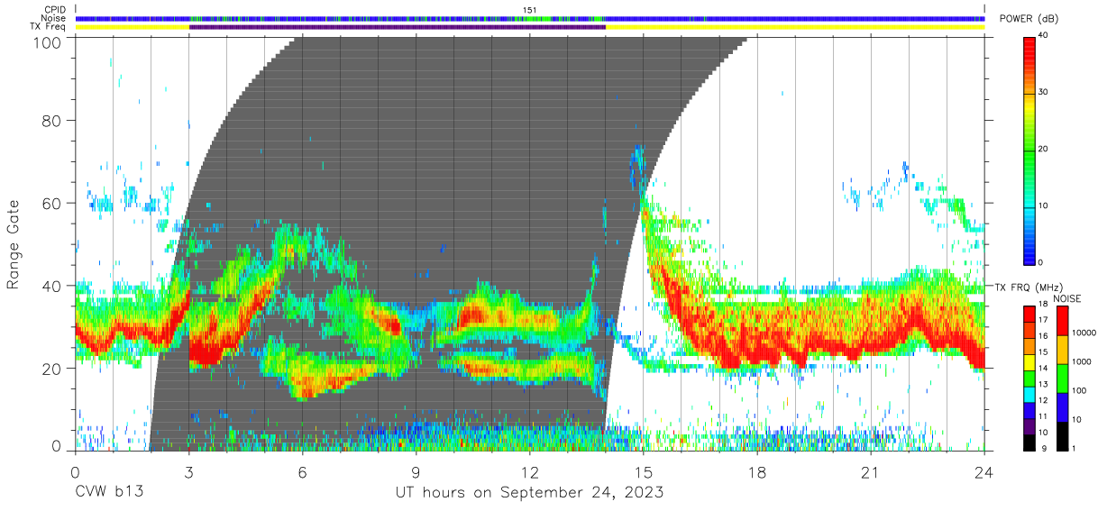Click the 21 hour tick on the UT axis
The width and height of the screenshot is (1107, 511).
click(x=871, y=472)
